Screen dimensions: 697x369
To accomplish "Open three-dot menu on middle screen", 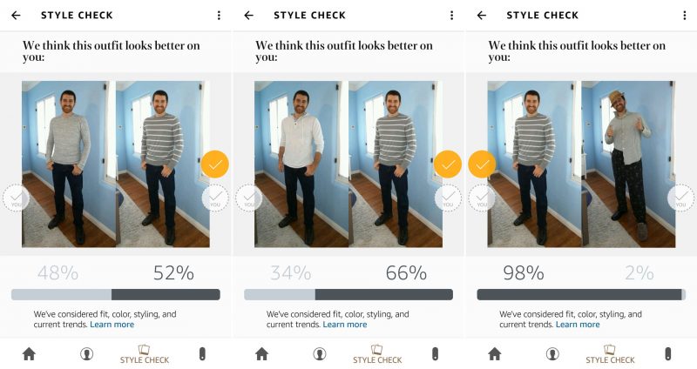I will coord(451,16).
